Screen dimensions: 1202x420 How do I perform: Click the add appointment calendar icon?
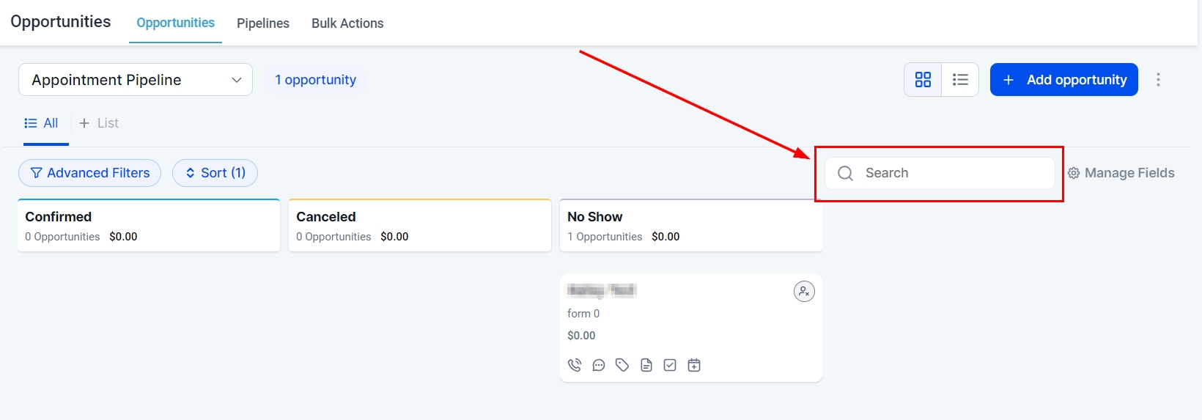(694, 365)
